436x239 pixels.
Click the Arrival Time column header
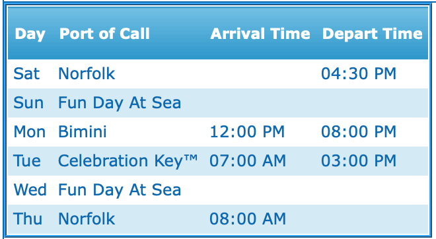[260, 34]
